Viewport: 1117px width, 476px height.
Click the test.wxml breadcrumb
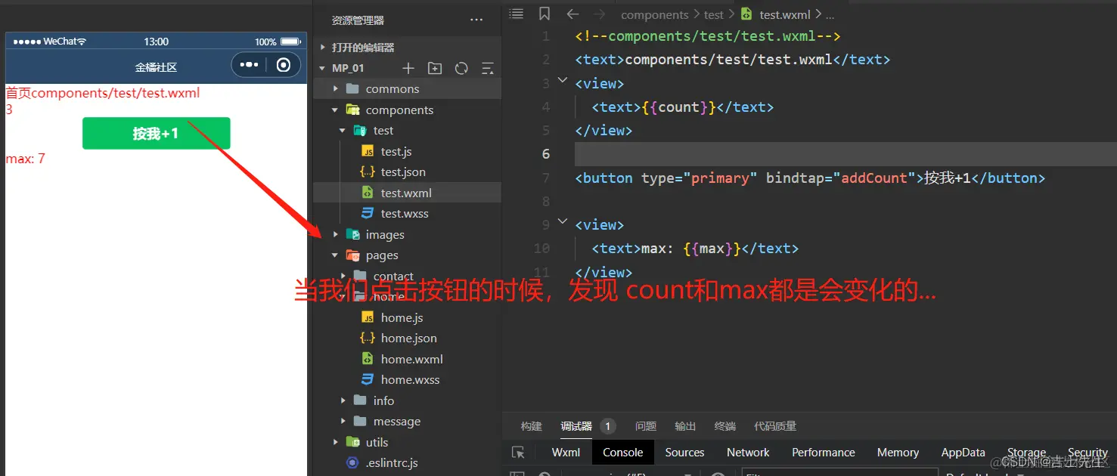tap(785, 14)
